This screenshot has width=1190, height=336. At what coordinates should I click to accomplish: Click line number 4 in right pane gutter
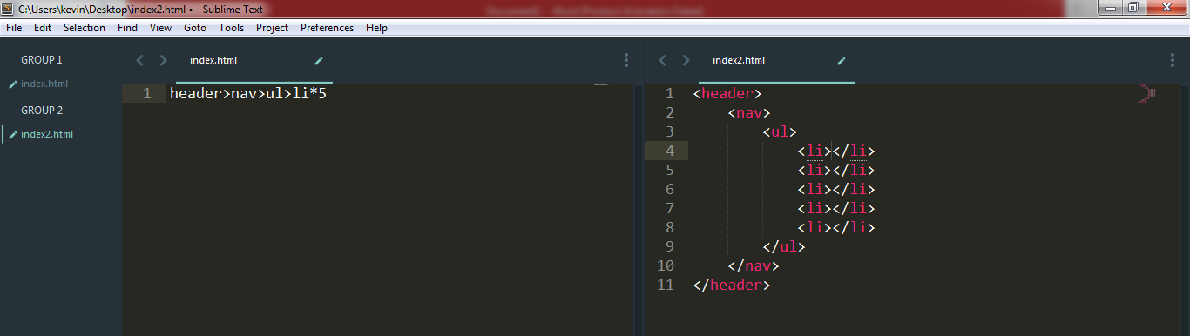[x=669, y=151]
